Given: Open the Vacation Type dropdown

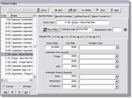Looking at the screenshot, I should 117,47.
